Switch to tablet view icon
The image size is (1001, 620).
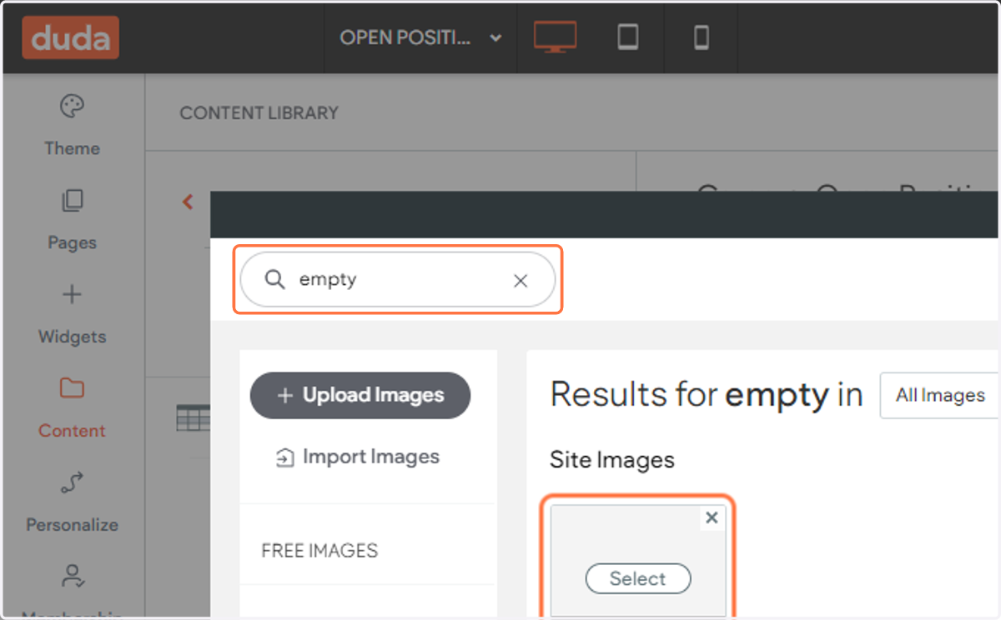coord(627,37)
